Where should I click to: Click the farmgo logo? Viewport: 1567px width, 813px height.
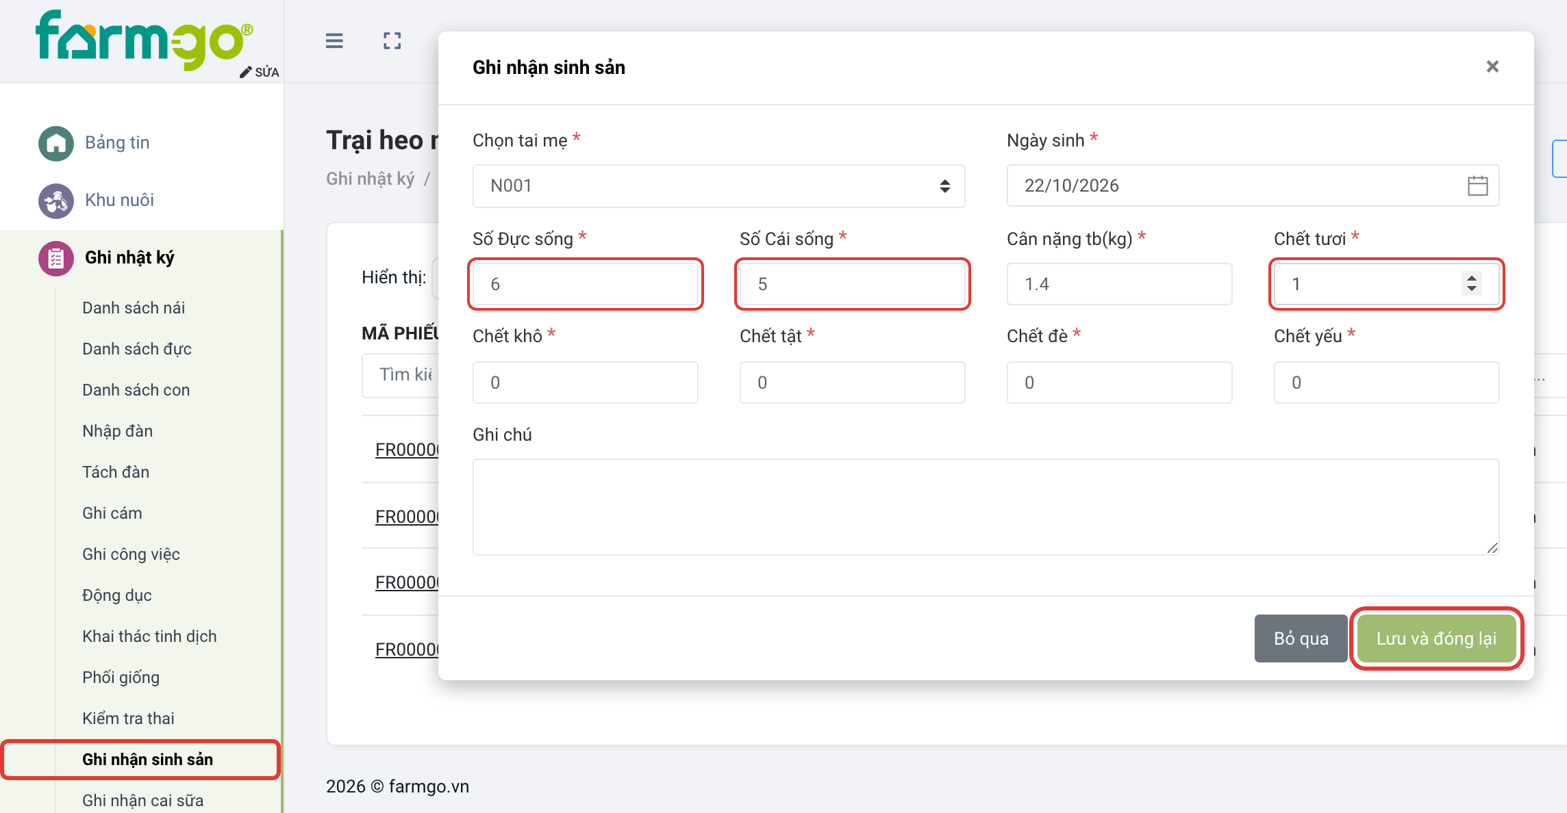point(145,40)
